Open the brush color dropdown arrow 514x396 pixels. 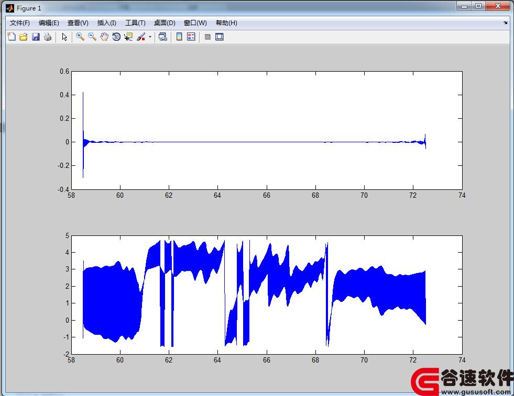tap(150, 37)
